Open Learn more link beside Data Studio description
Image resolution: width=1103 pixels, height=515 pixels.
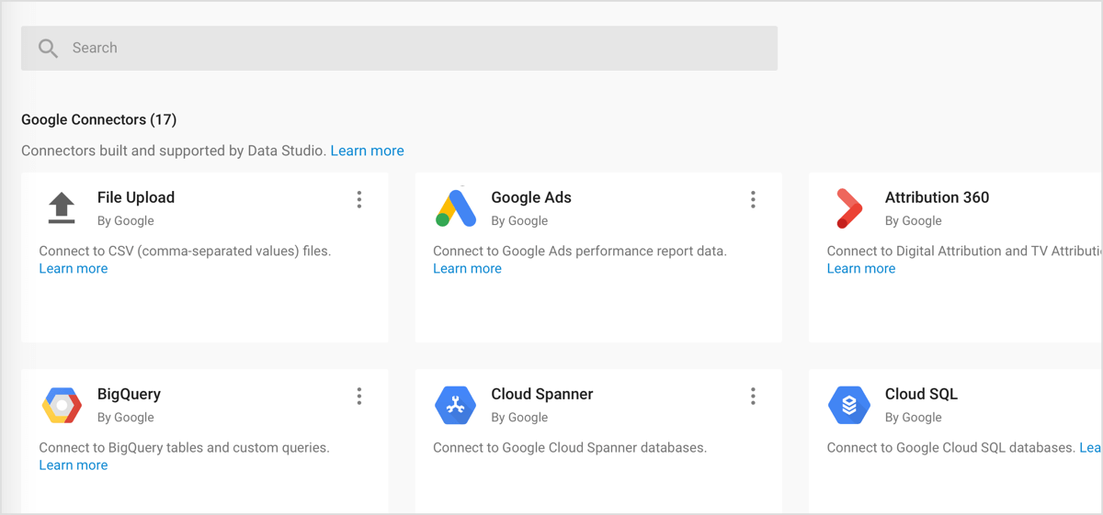(367, 151)
